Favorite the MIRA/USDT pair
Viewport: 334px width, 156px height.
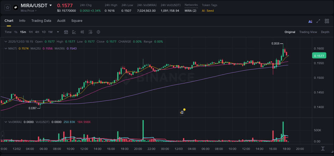tap(7, 7)
